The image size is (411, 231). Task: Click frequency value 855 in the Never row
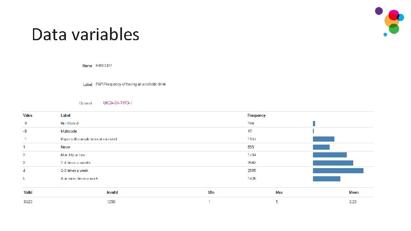[x=250, y=147]
